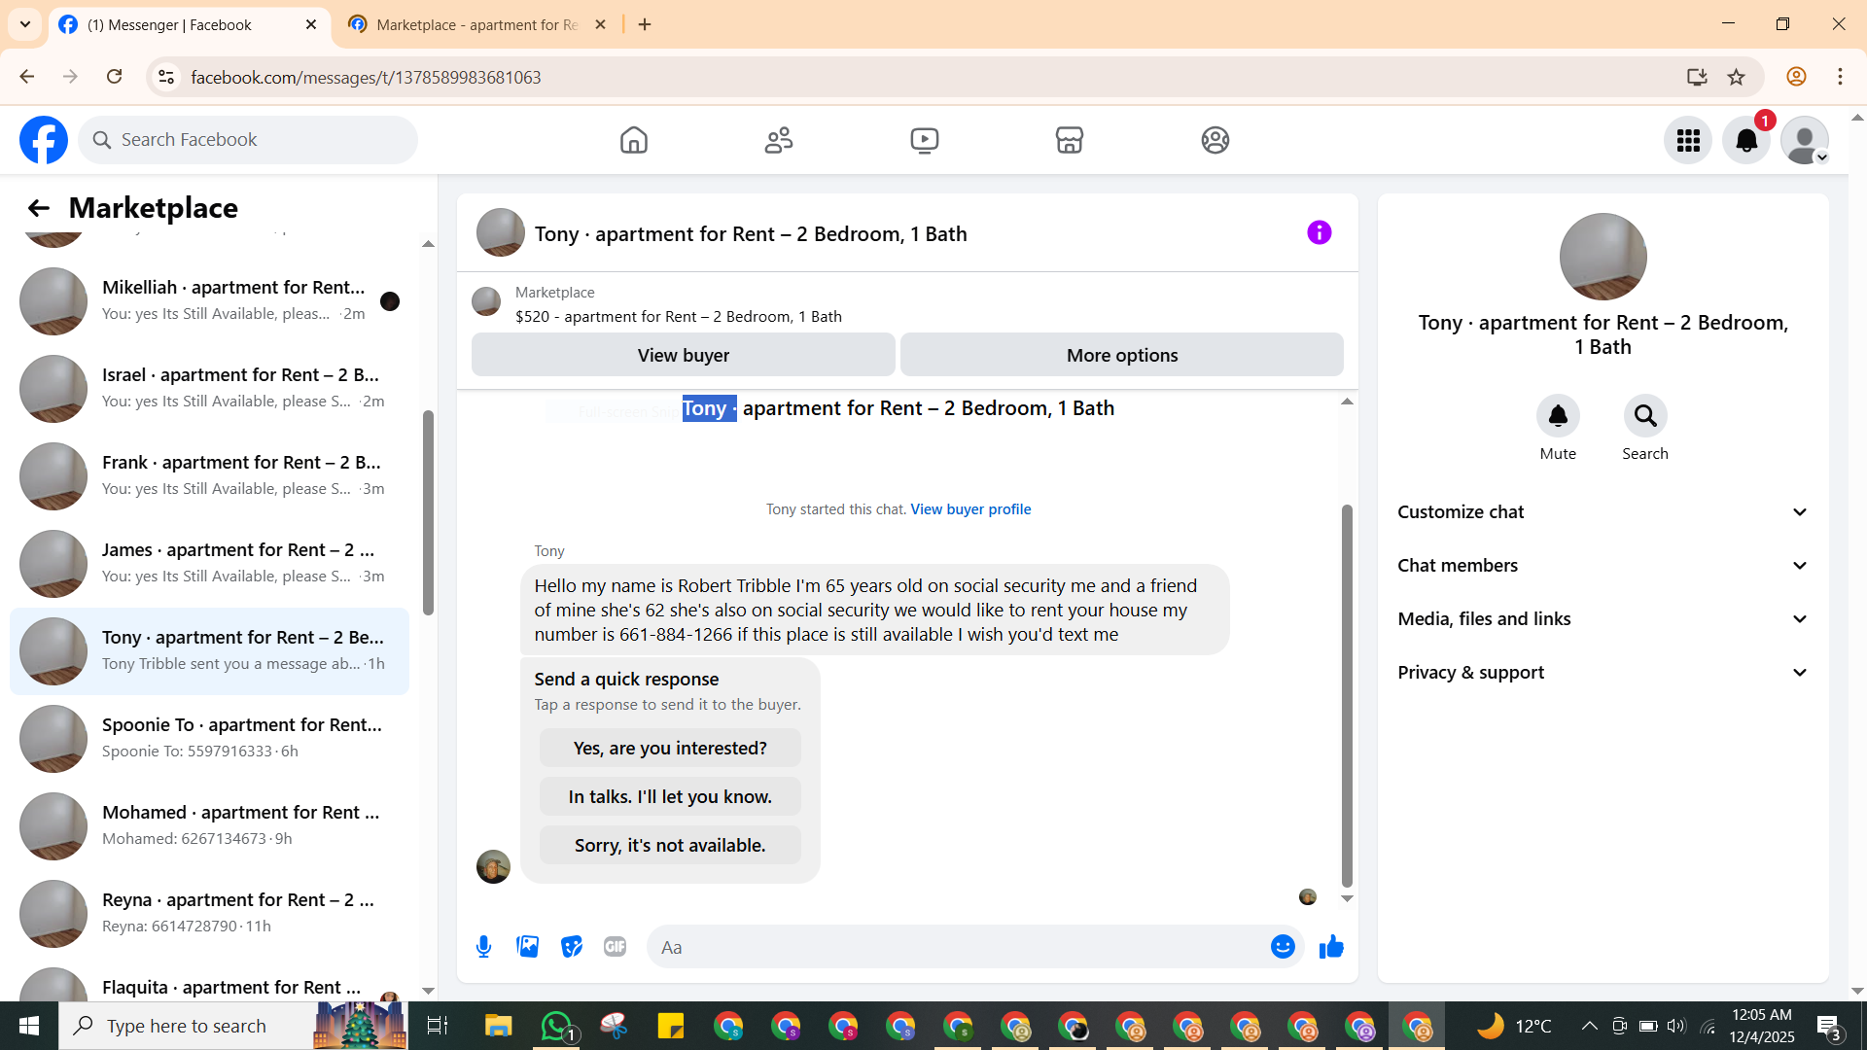Screen dimensions: 1867x1050
Task: Toggle conversation information panel icon
Action: tap(1319, 233)
